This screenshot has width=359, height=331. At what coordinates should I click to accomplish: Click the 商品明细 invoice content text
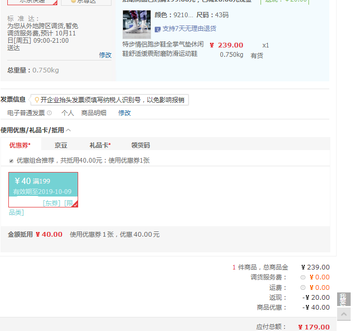[94, 113]
